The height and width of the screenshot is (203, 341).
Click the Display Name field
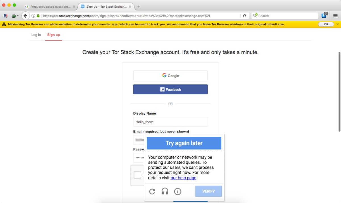[170, 122]
